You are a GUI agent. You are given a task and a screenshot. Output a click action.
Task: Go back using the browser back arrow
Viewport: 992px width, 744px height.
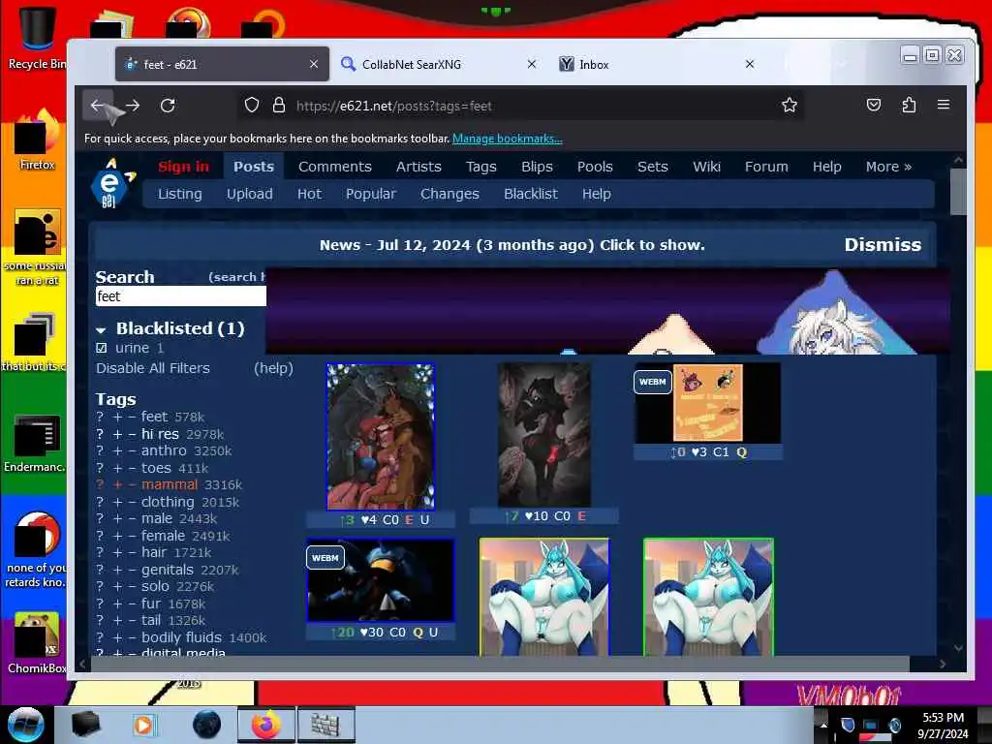pyautogui.click(x=98, y=106)
